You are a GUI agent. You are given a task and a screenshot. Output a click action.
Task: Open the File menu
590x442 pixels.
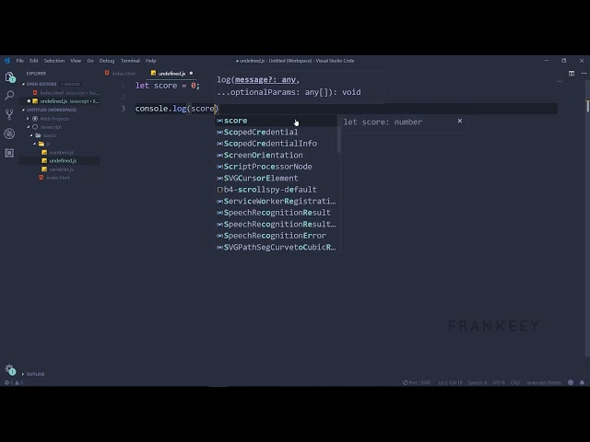[x=20, y=61]
